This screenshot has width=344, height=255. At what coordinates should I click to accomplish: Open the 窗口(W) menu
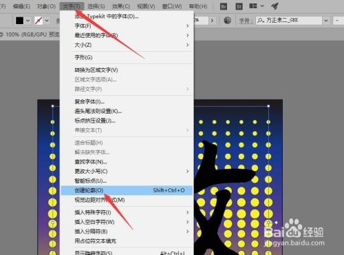coord(172,6)
